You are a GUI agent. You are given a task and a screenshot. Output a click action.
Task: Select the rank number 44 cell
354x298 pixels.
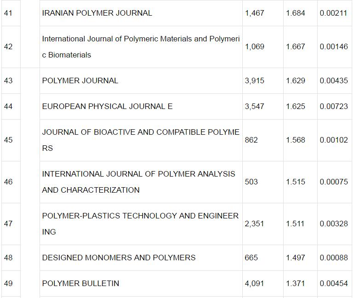point(8,106)
